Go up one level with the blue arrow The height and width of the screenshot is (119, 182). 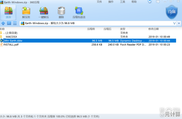3,23
